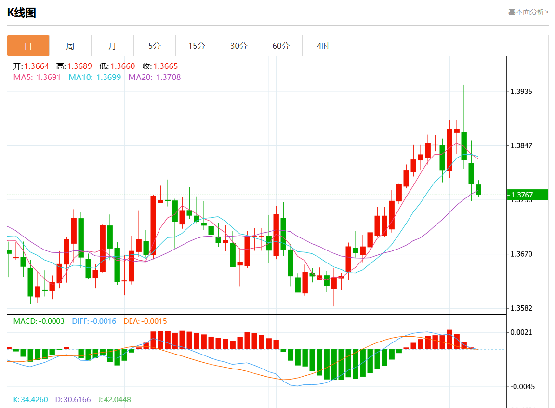Open the 4时 interval tab

click(323, 46)
